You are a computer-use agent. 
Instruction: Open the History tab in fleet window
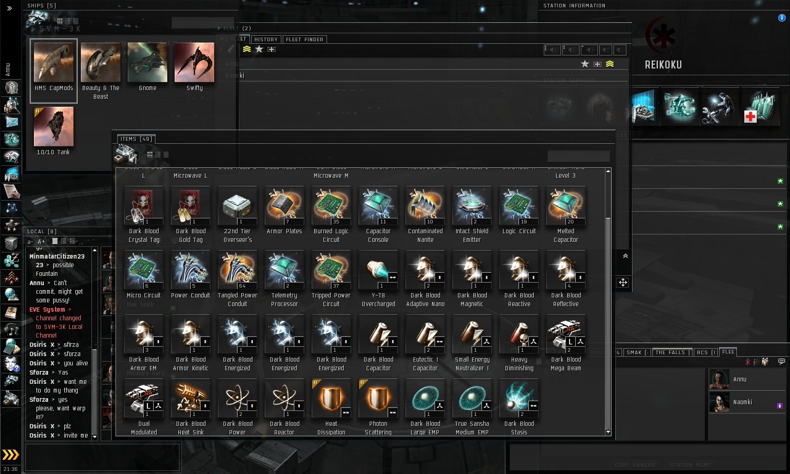(x=266, y=39)
